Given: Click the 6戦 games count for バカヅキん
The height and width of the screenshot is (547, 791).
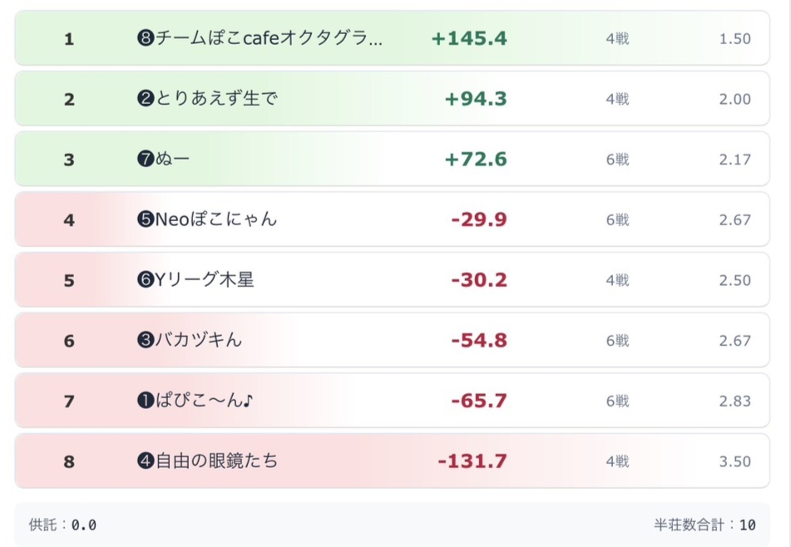Looking at the screenshot, I should (617, 341).
